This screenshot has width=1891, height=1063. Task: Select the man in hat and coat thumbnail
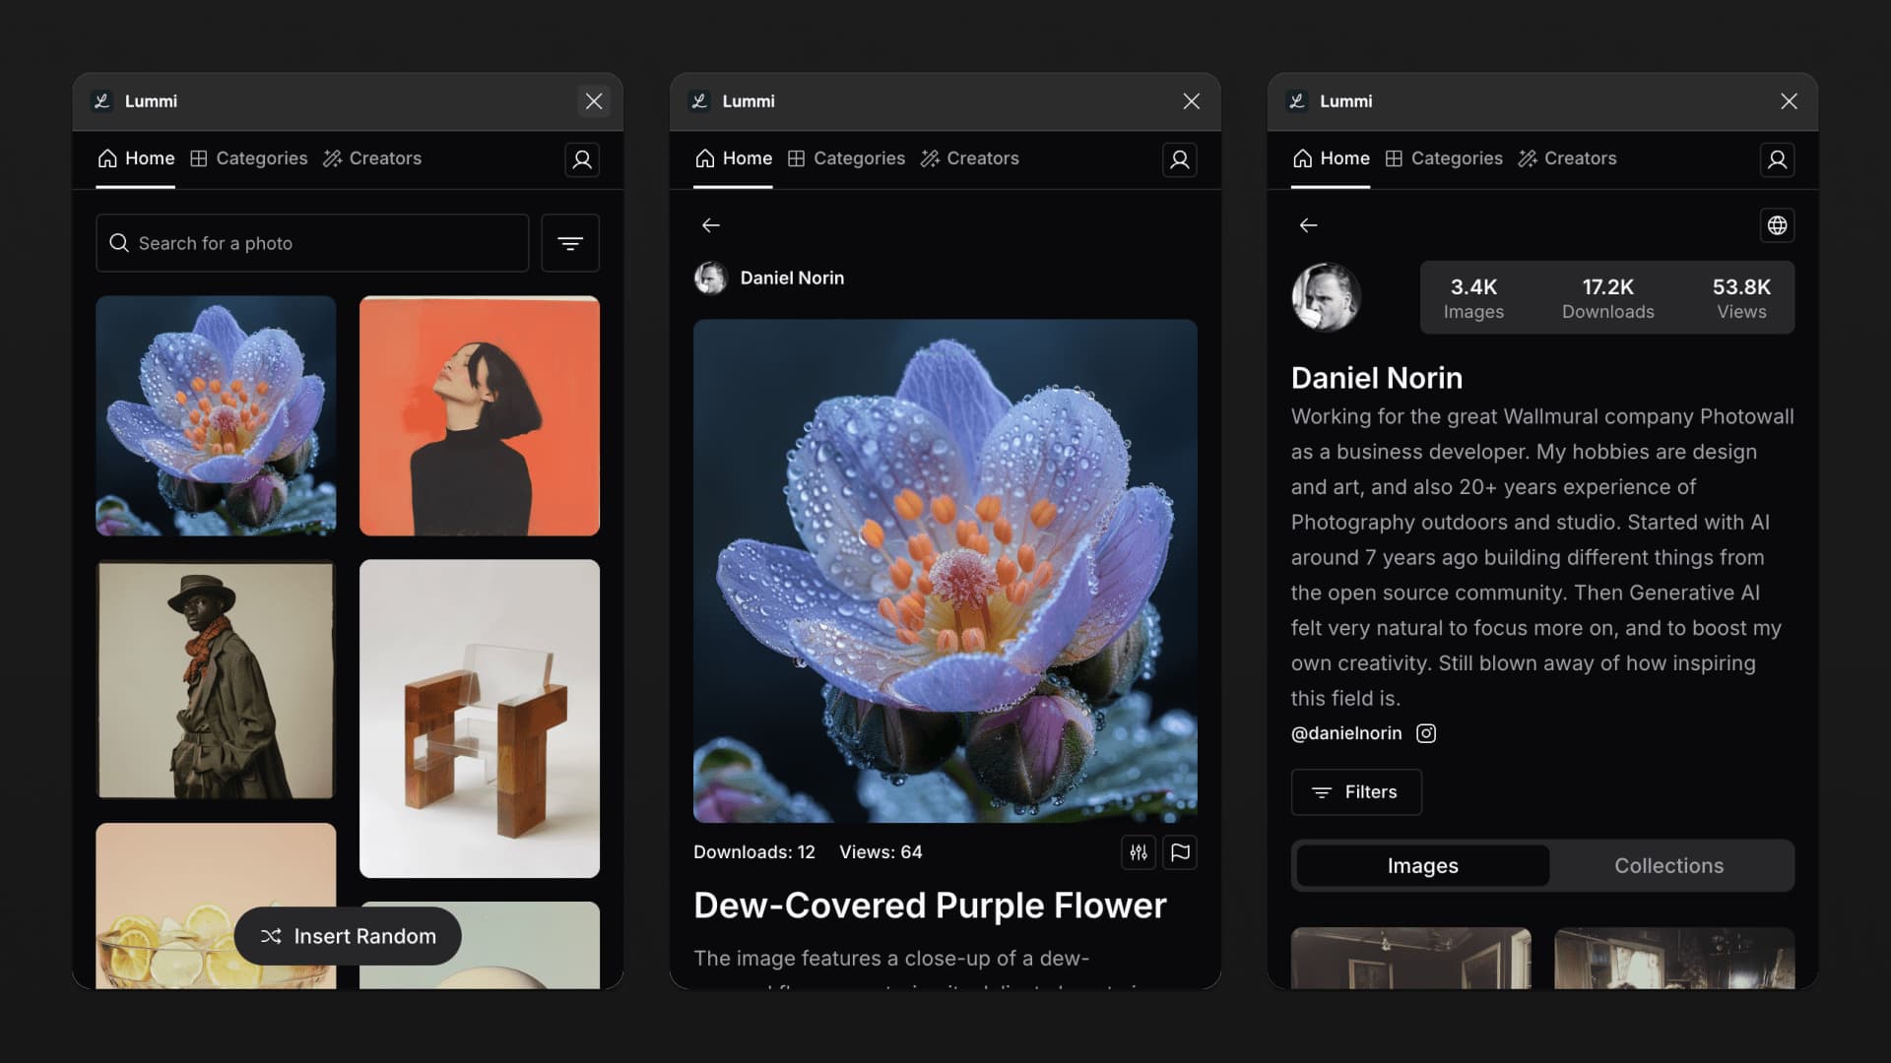tap(216, 679)
